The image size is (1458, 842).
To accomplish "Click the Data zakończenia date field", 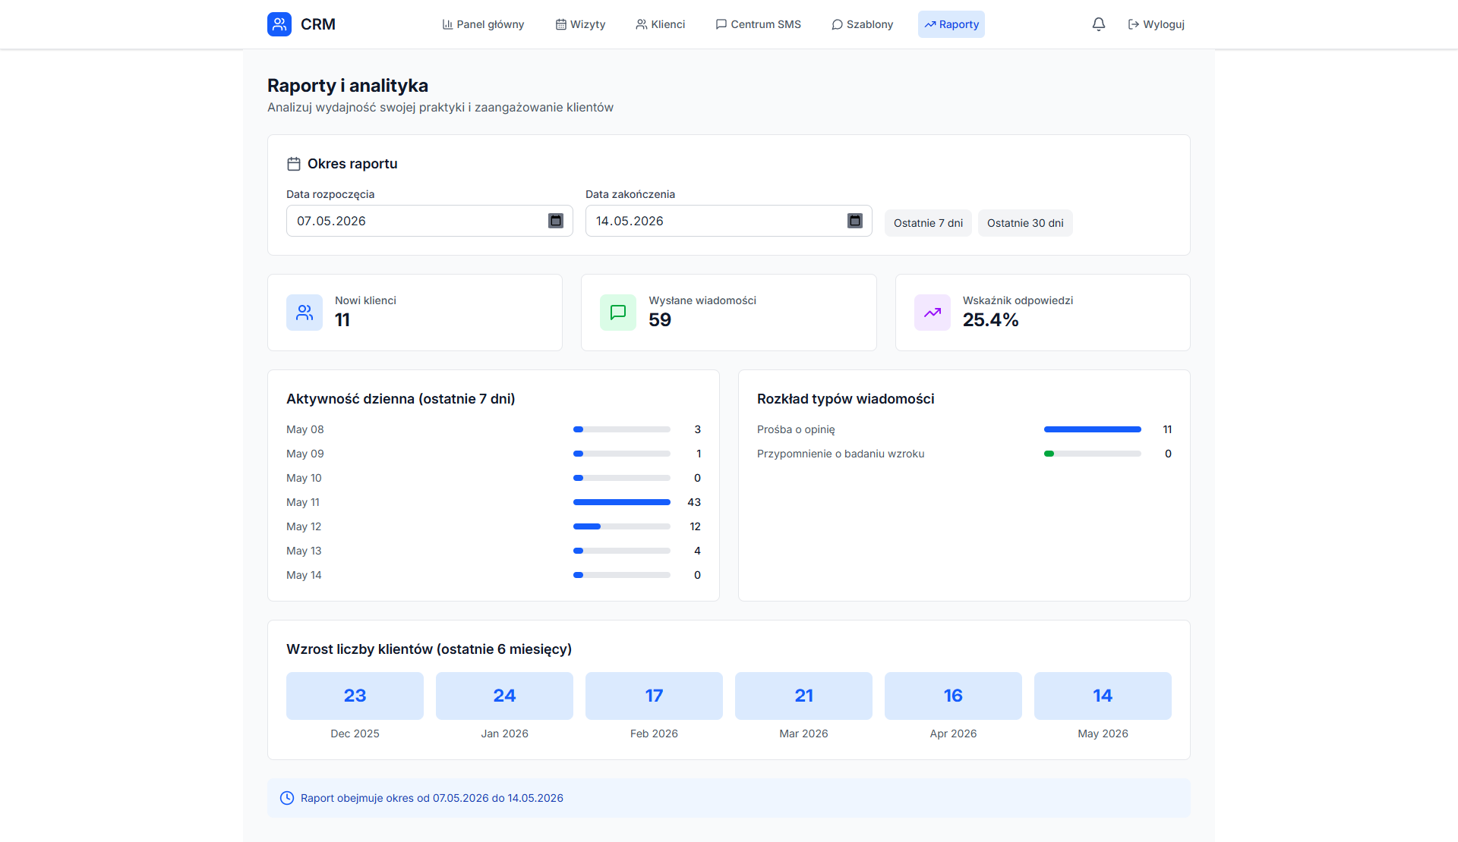I will click(729, 221).
